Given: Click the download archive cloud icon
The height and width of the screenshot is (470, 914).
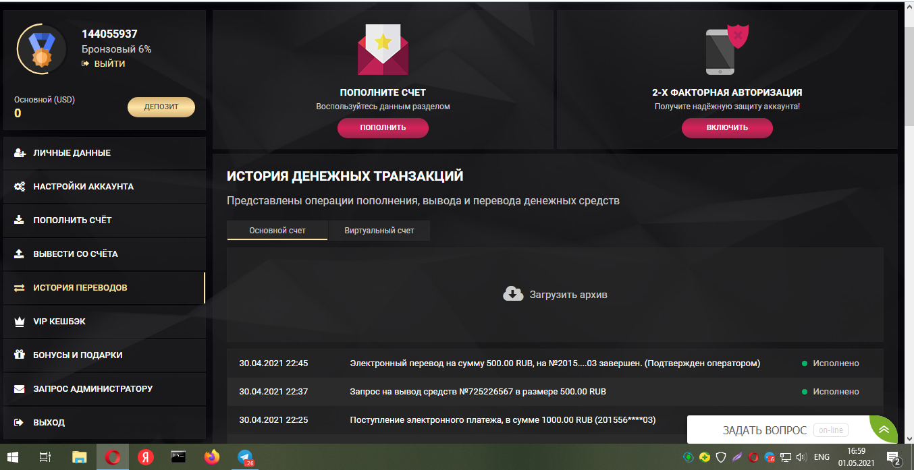Looking at the screenshot, I should coord(513,294).
